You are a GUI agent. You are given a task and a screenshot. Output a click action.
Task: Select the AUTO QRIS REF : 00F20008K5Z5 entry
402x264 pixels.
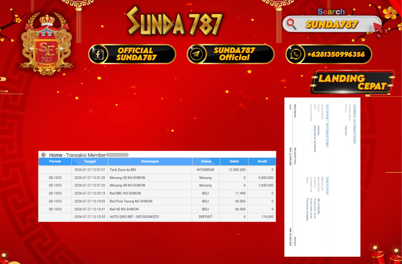(x=134, y=217)
